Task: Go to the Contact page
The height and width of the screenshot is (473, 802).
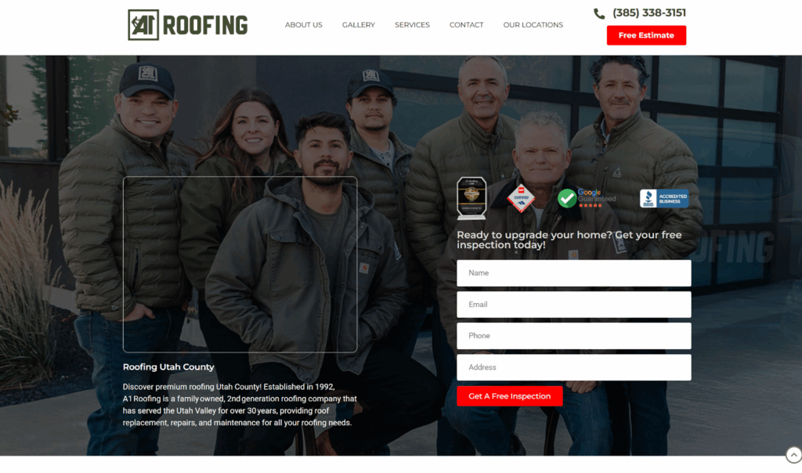Action: click(x=467, y=24)
